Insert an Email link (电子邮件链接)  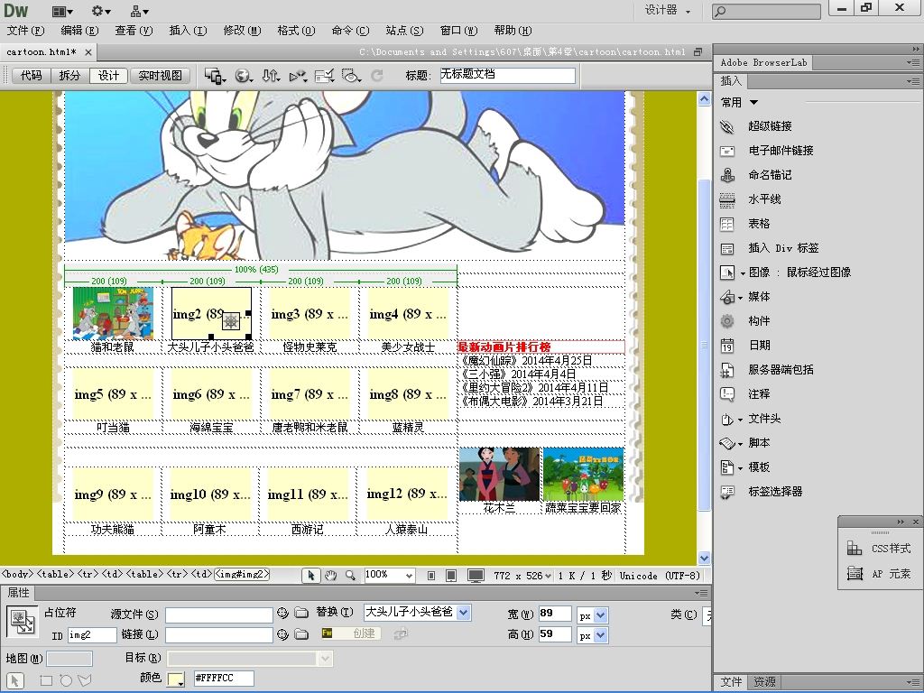point(727,151)
